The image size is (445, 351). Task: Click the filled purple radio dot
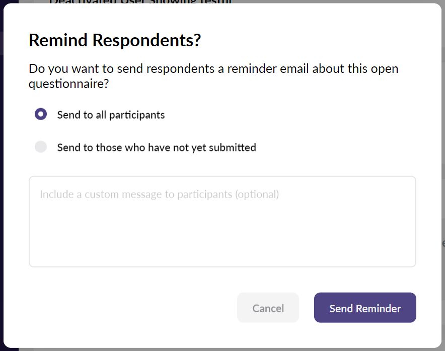point(41,114)
